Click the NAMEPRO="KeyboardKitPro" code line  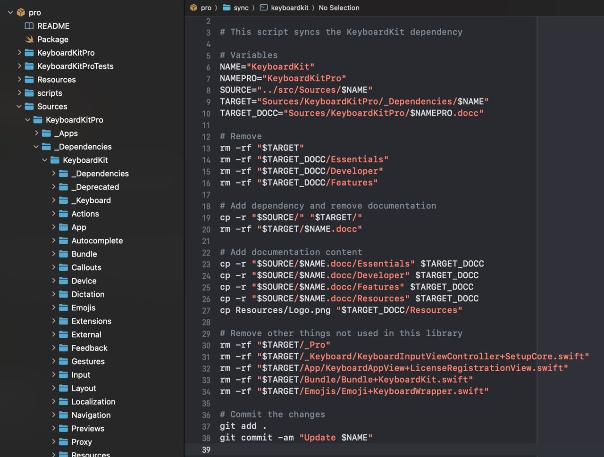283,78
